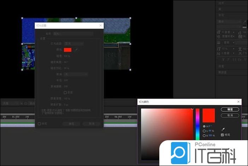Toggle all caps text style
248x166 pixels.
tap(235, 60)
